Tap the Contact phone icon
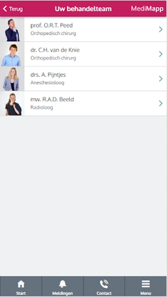 tap(104, 284)
